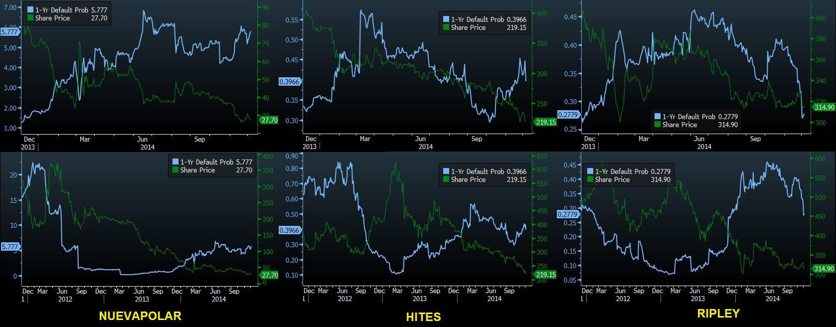Click "Share Price" text in lower NUEVAPOLAR legend
836x327 pixels.
[197, 170]
